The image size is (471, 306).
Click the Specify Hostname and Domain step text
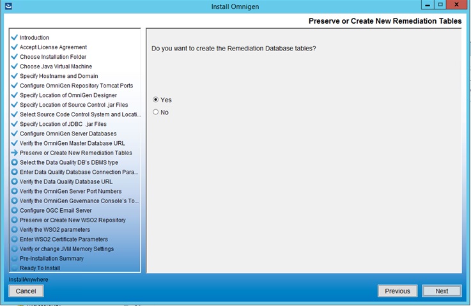[59, 76]
